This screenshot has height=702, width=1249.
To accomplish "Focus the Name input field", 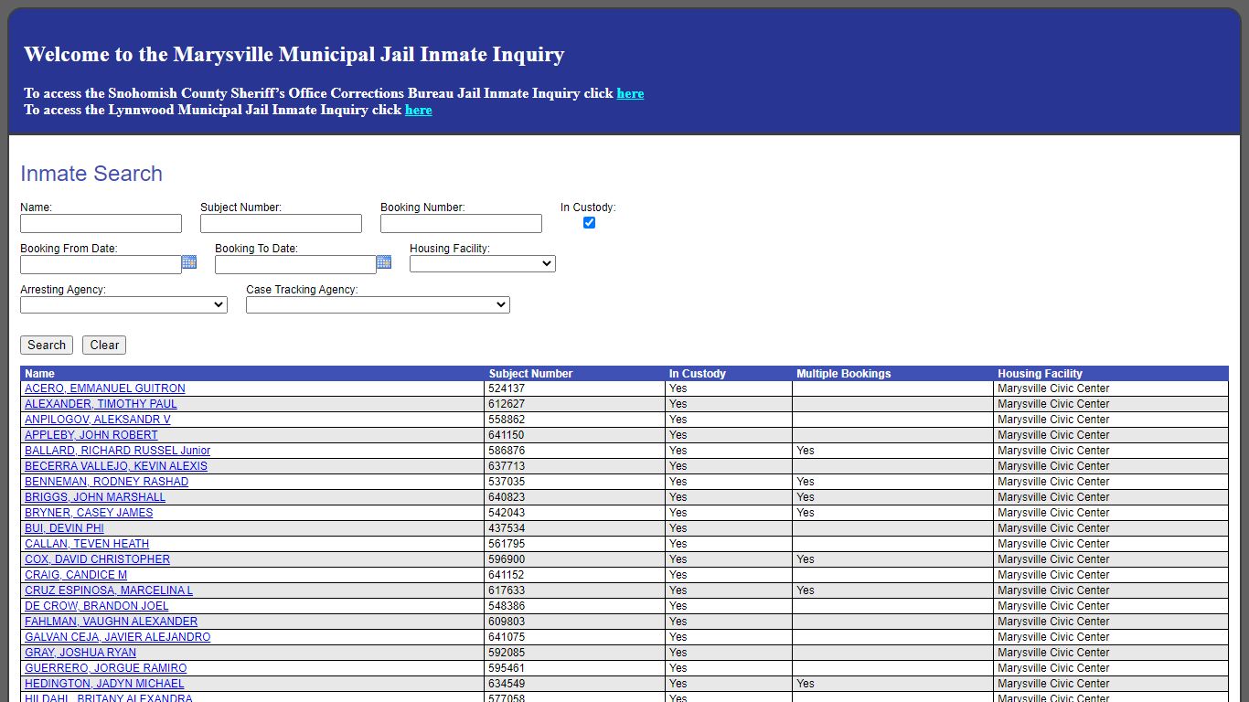I will (101, 223).
